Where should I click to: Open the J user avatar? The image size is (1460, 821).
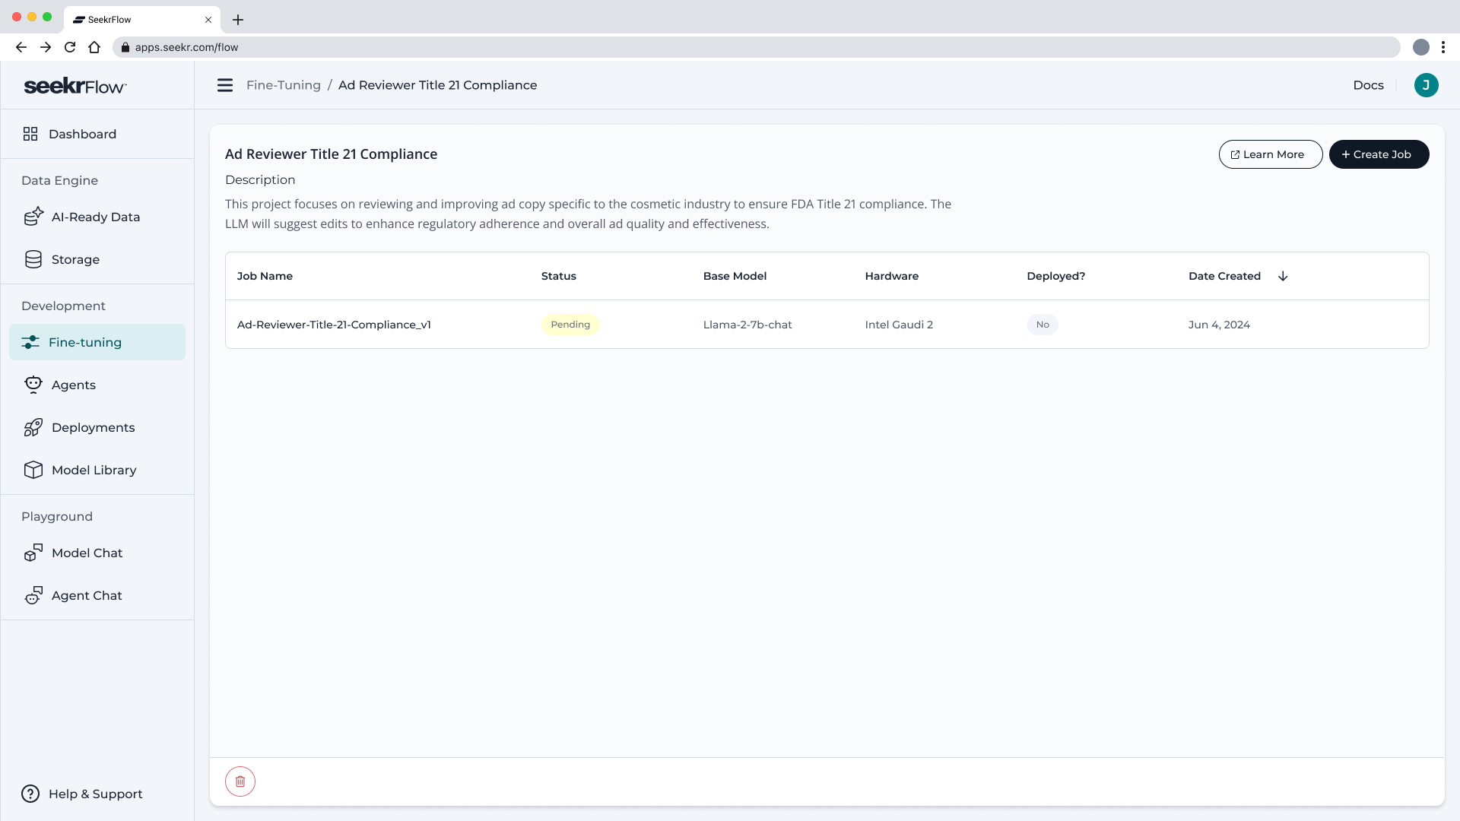click(x=1427, y=85)
